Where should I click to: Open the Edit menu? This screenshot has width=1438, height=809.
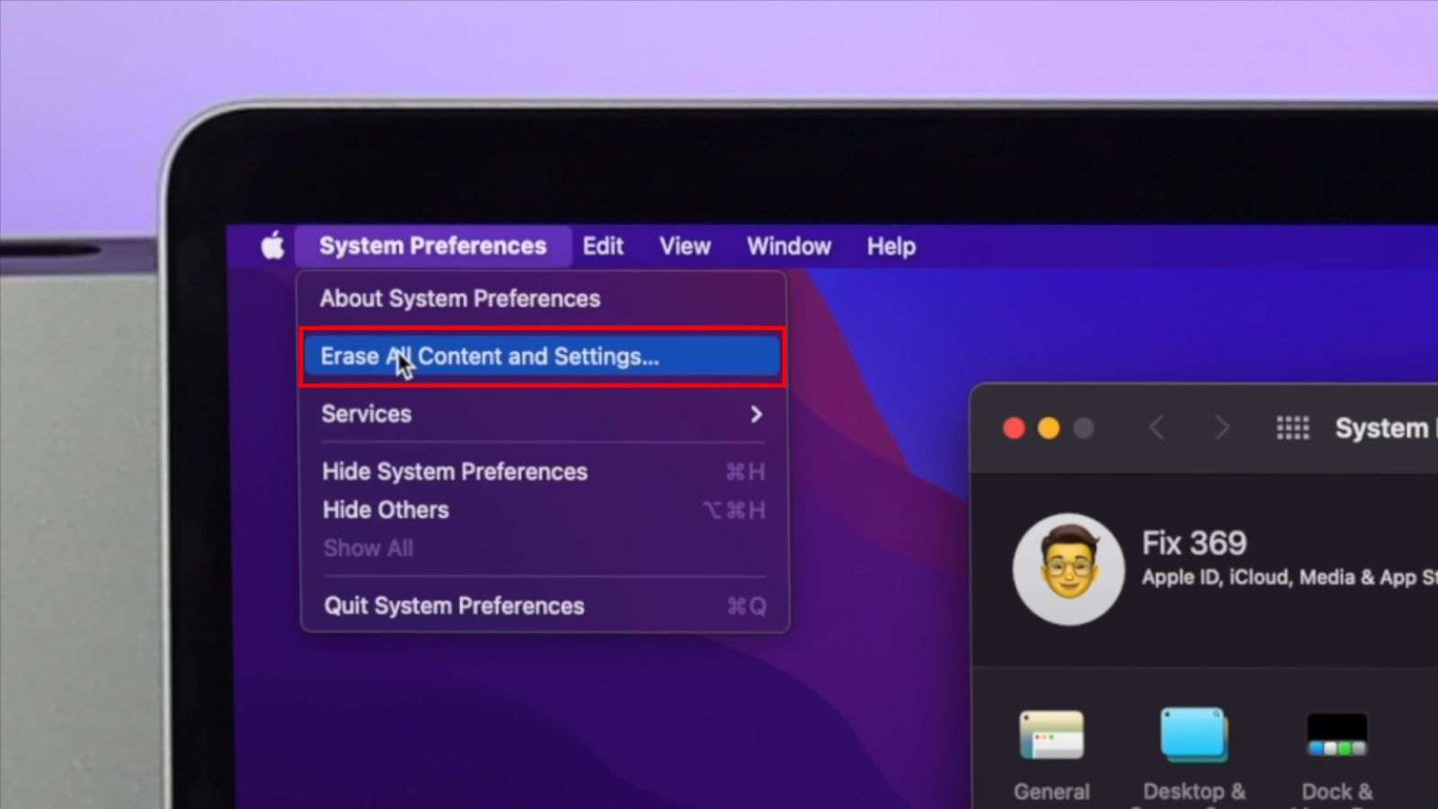602,246
